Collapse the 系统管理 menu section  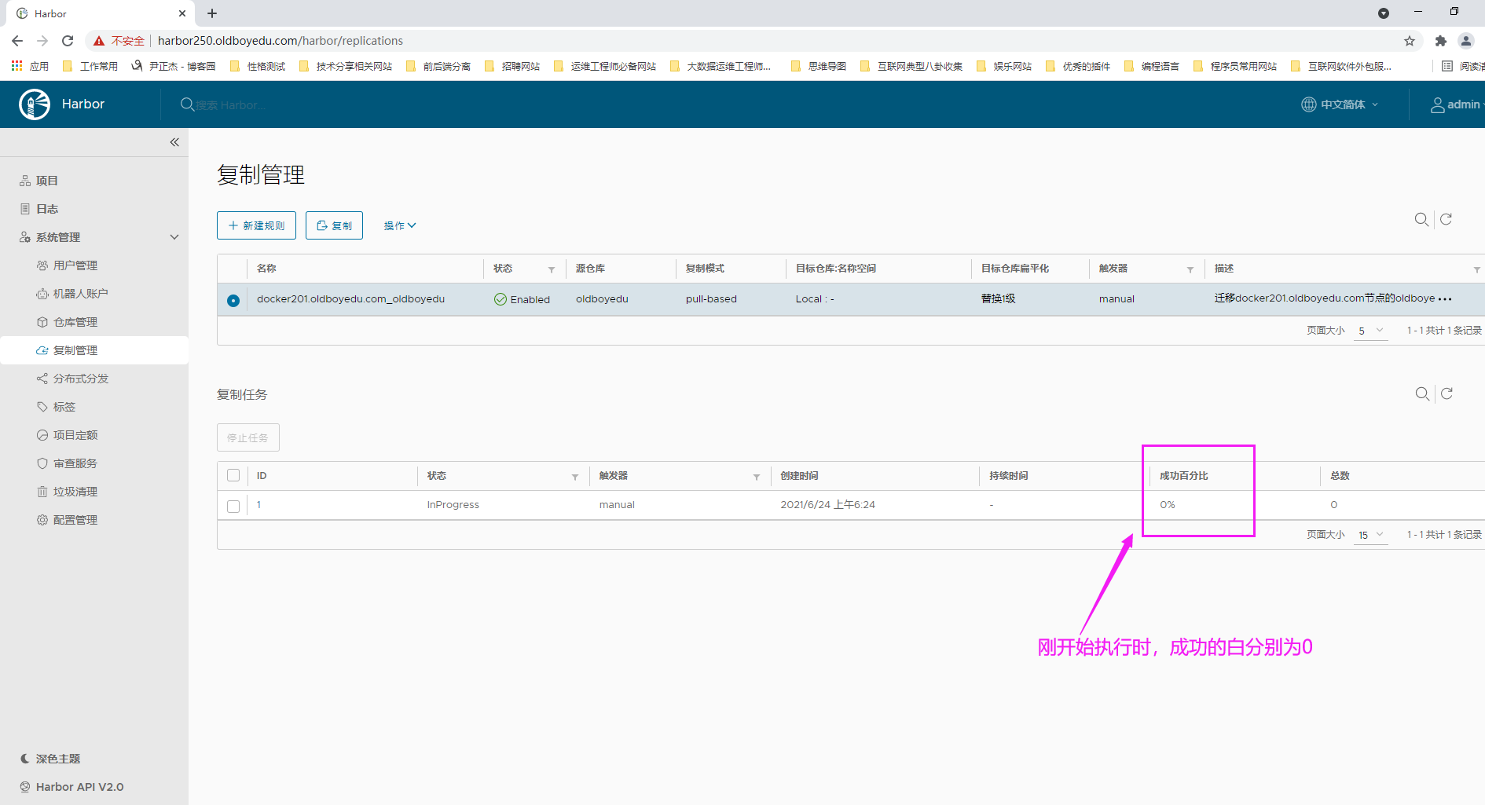(x=174, y=237)
